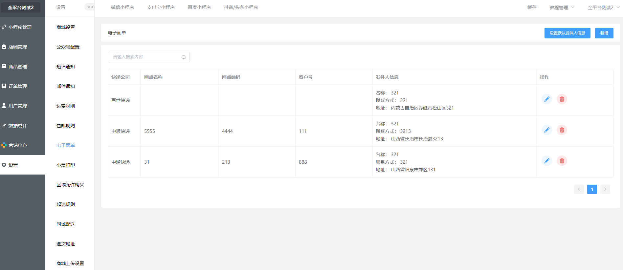Switch to 支付宝小程序 tab

[x=161, y=7]
